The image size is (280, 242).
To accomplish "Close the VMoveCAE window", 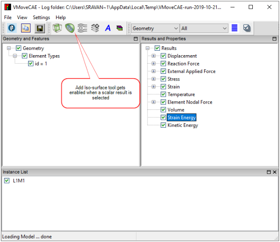I will click(x=269, y=7).
